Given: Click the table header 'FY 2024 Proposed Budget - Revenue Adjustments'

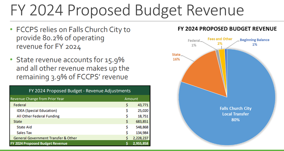Looking at the screenshot, I should tap(80, 90).
